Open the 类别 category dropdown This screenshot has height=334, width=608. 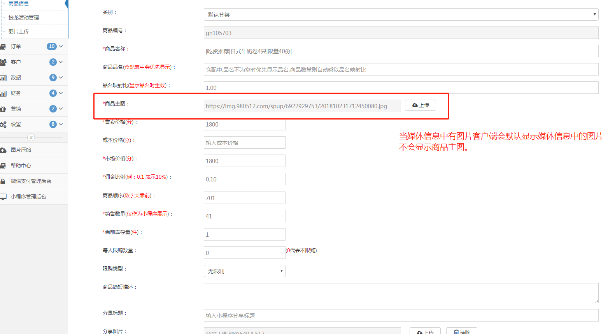[x=401, y=14]
